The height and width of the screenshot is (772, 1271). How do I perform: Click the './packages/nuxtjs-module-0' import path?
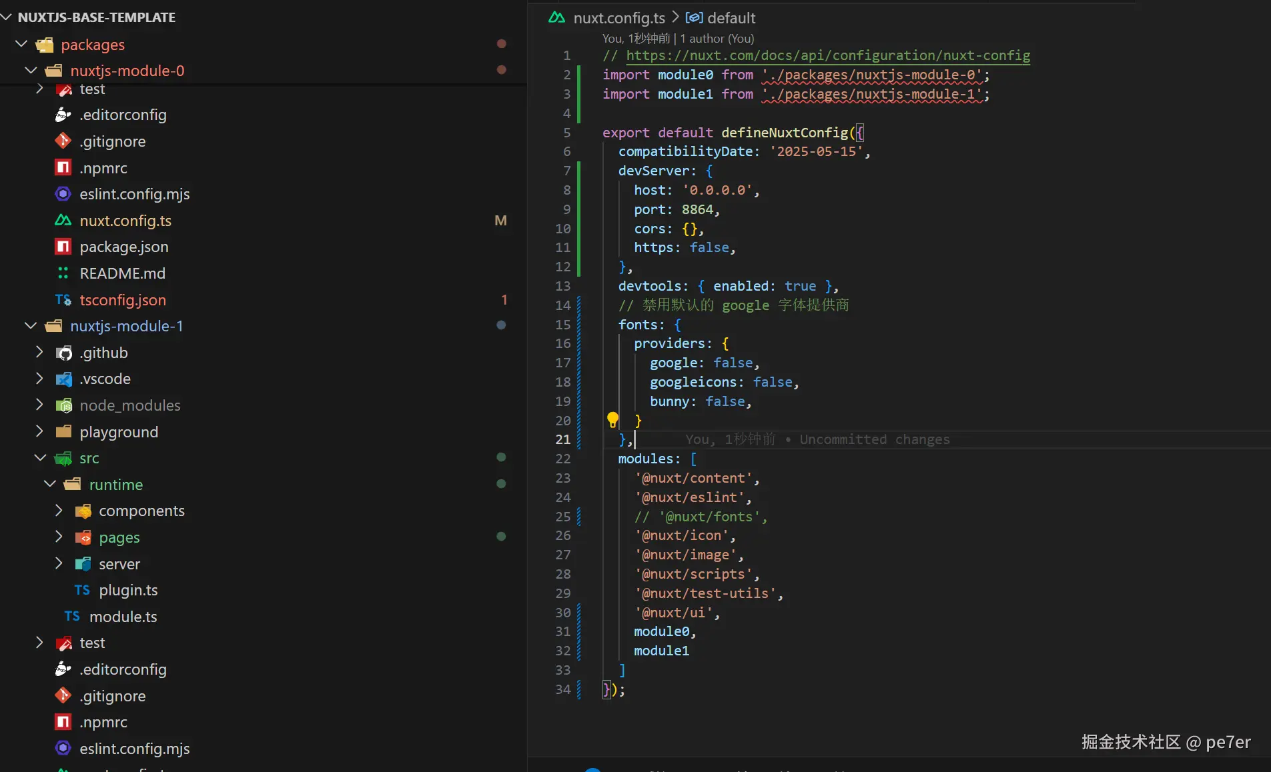pyautogui.click(x=872, y=75)
